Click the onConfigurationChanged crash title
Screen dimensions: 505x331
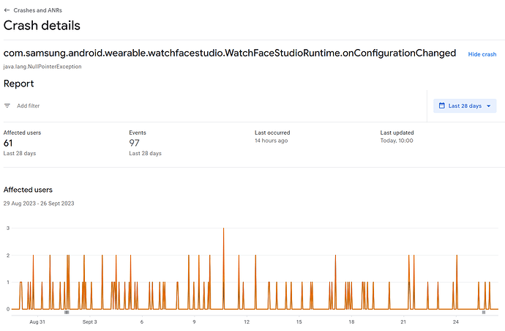coord(230,53)
